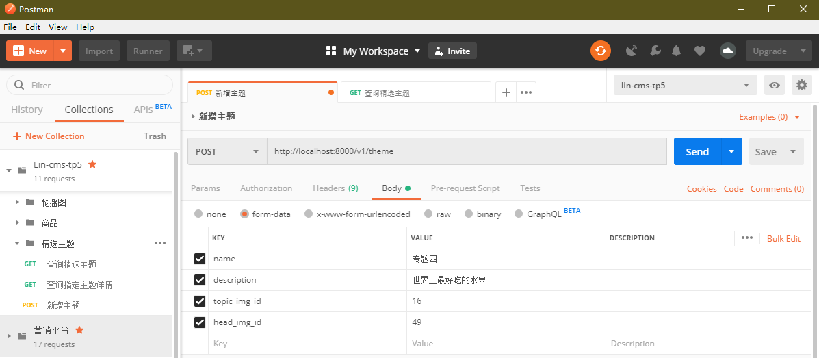This screenshot has width=819, height=358.
Task: Click the star on 营销平台 collection
Action: click(79, 330)
